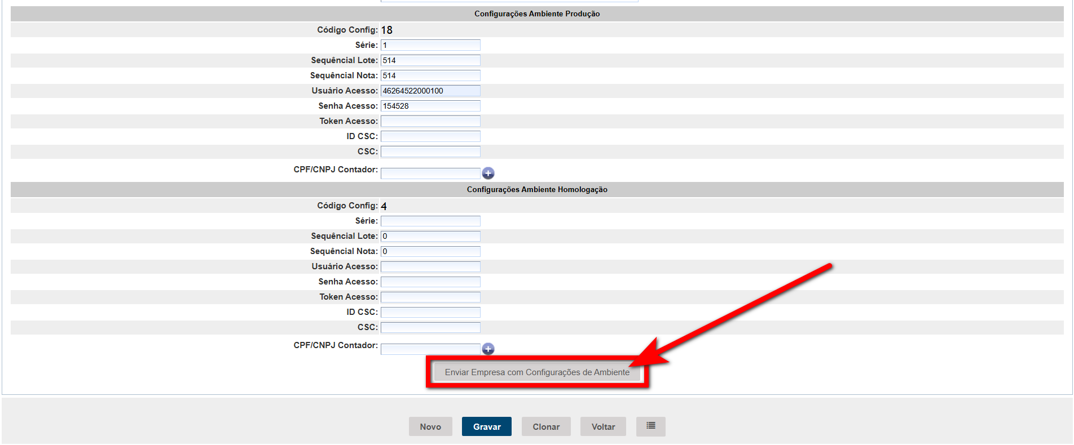Click the Produção ID CSC field
The width and height of the screenshot is (1074, 445).
tap(430, 136)
